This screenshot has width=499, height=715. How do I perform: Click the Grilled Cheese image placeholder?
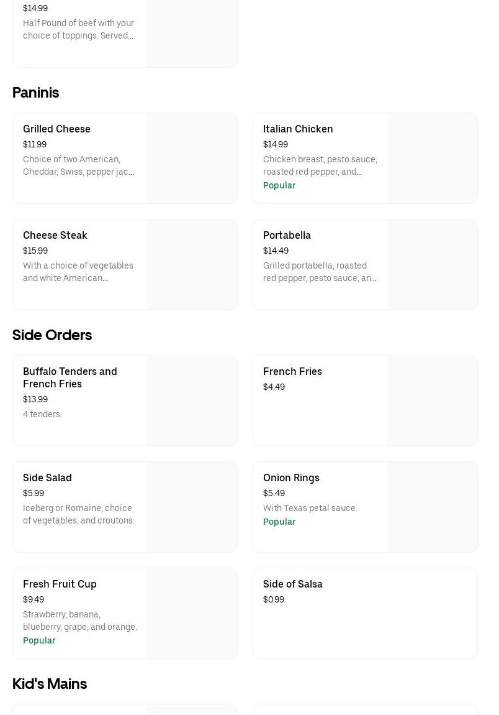point(192,158)
